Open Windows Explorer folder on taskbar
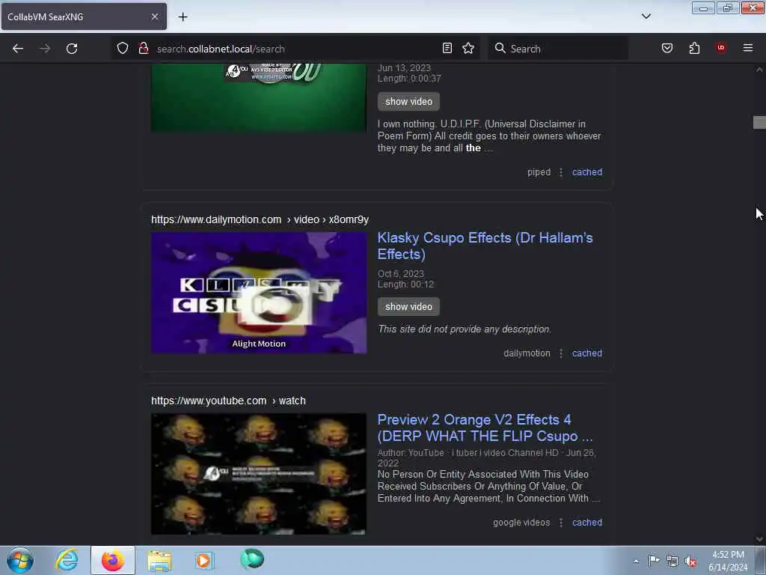The width and height of the screenshot is (766, 575). [x=159, y=560]
